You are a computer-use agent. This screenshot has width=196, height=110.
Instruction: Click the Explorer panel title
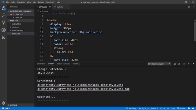(14, 7)
